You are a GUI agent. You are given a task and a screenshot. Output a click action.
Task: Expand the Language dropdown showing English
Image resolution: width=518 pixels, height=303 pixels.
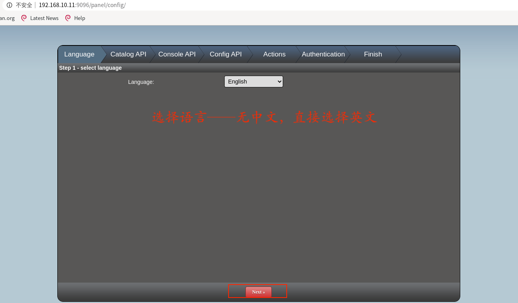[253, 82]
